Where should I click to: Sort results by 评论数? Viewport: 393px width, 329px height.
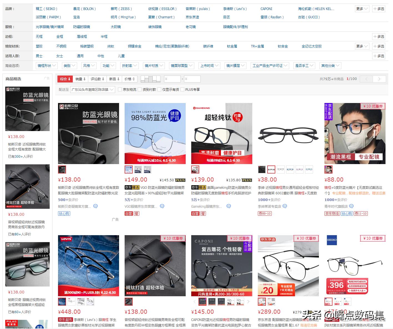[x=97, y=79]
